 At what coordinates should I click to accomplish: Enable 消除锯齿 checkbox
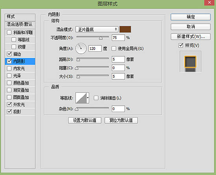click(96, 98)
